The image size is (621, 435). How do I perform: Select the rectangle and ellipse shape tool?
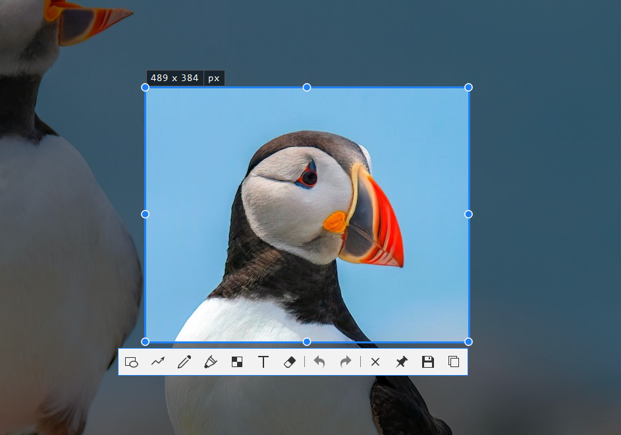tap(132, 362)
